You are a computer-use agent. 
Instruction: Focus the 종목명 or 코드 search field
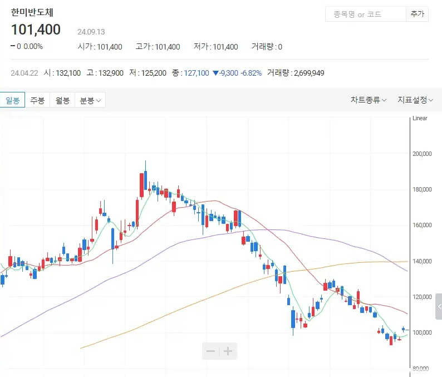pos(365,14)
